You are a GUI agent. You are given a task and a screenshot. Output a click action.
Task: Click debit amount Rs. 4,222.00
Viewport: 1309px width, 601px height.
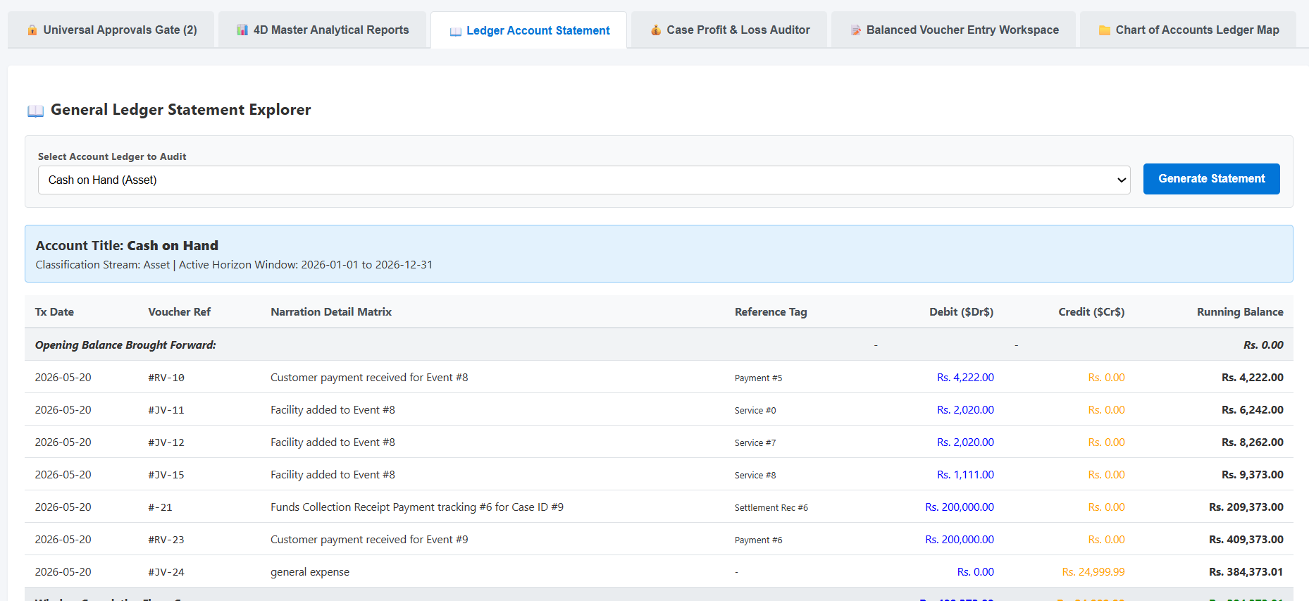coord(965,378)
